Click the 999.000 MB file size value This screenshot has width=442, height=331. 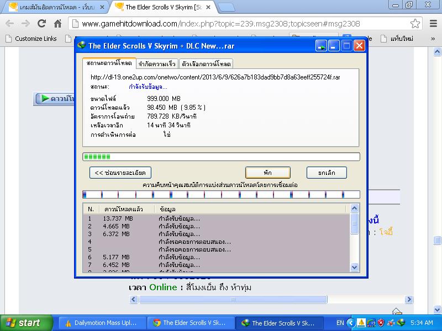pyautogui.click(x=164, y=99)
